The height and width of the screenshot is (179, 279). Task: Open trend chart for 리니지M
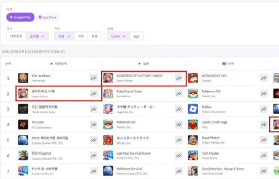pos(94,124)
